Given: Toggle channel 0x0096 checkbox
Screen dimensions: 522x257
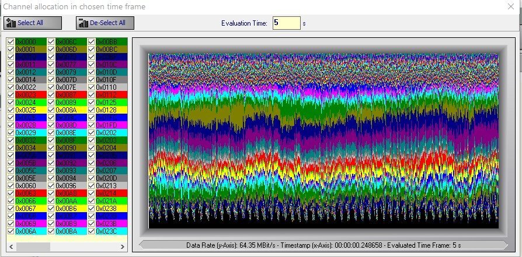Looking at the screenshot, I should click(51, 186).
